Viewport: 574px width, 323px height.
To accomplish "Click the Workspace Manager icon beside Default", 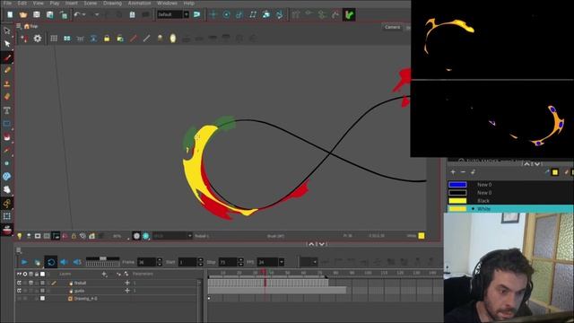I will 196,14.
